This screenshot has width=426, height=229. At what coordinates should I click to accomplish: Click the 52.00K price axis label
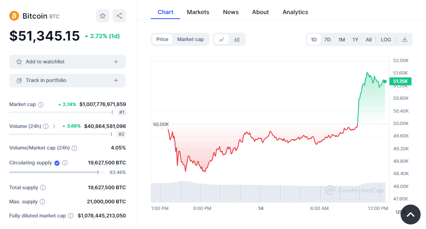(x=401, y=60)
